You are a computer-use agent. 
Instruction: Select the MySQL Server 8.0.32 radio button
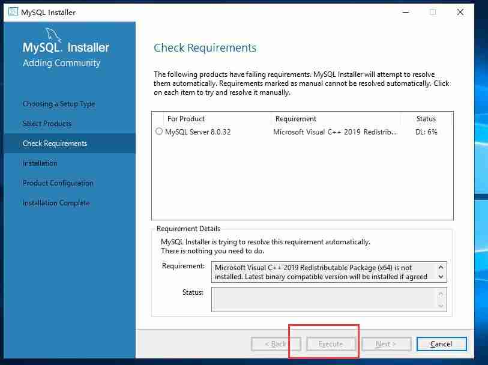pyautogui.click(x=158, y=131)
